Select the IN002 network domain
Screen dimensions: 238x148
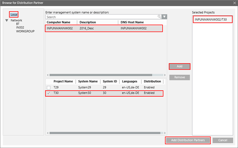[x=21, y=27]
